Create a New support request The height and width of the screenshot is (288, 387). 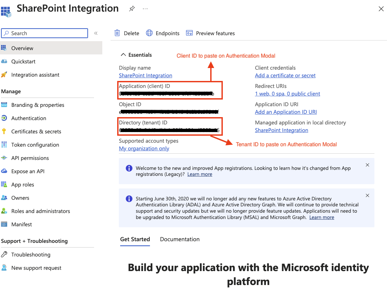(x=36, y=268)
